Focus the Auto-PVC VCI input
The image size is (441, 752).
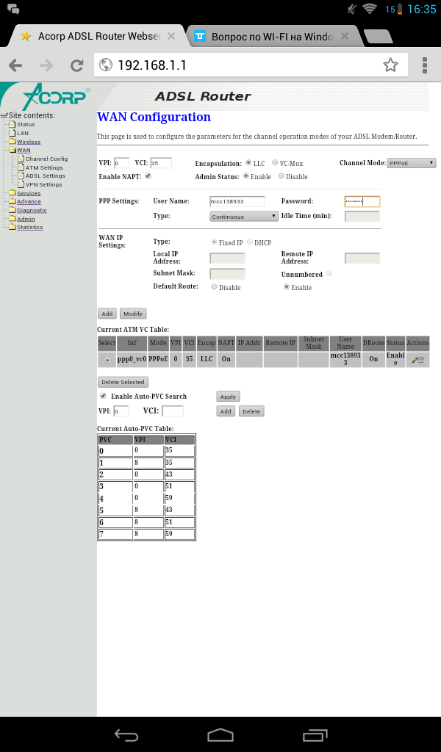tap(172, 411)
